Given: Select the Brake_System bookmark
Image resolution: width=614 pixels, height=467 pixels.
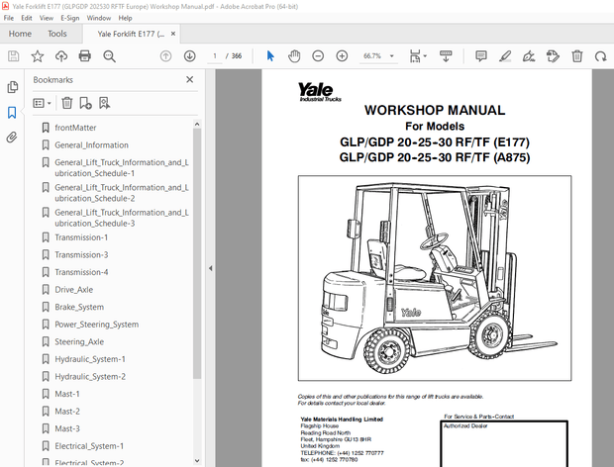Looking at the screenshot, I should click(79, 307).
